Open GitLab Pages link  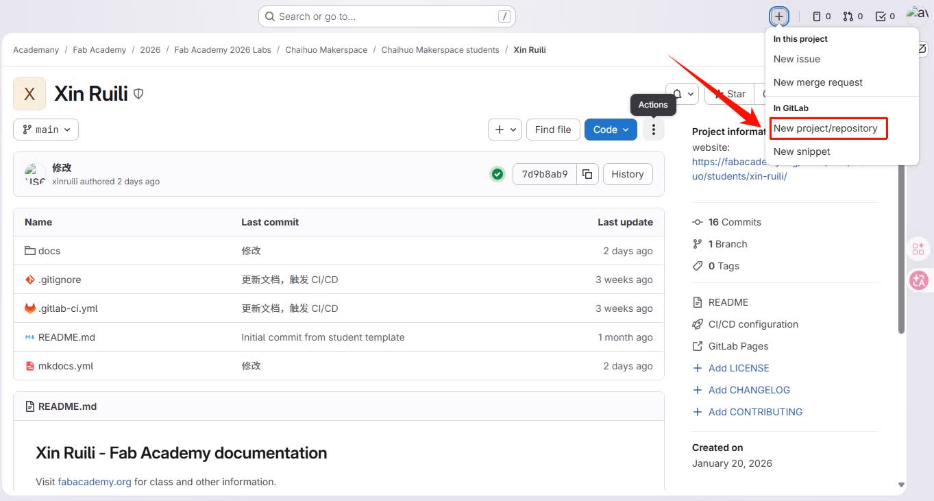pyautogui.click(x=739, y=346)
